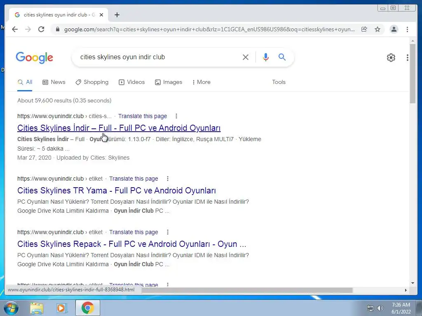Translate the first result's page
Viewport: 422px width, 316px height.
(143, 116)
